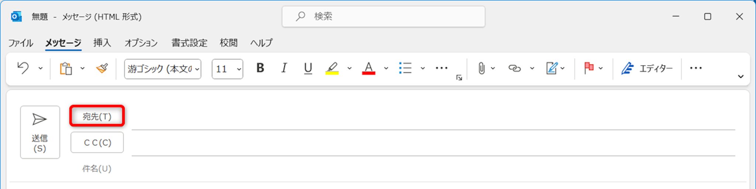Image resolution: width=756 pixels, height=189 pixels.
Task: Switch to the 挿入 tab
Action: pos(102,43)
